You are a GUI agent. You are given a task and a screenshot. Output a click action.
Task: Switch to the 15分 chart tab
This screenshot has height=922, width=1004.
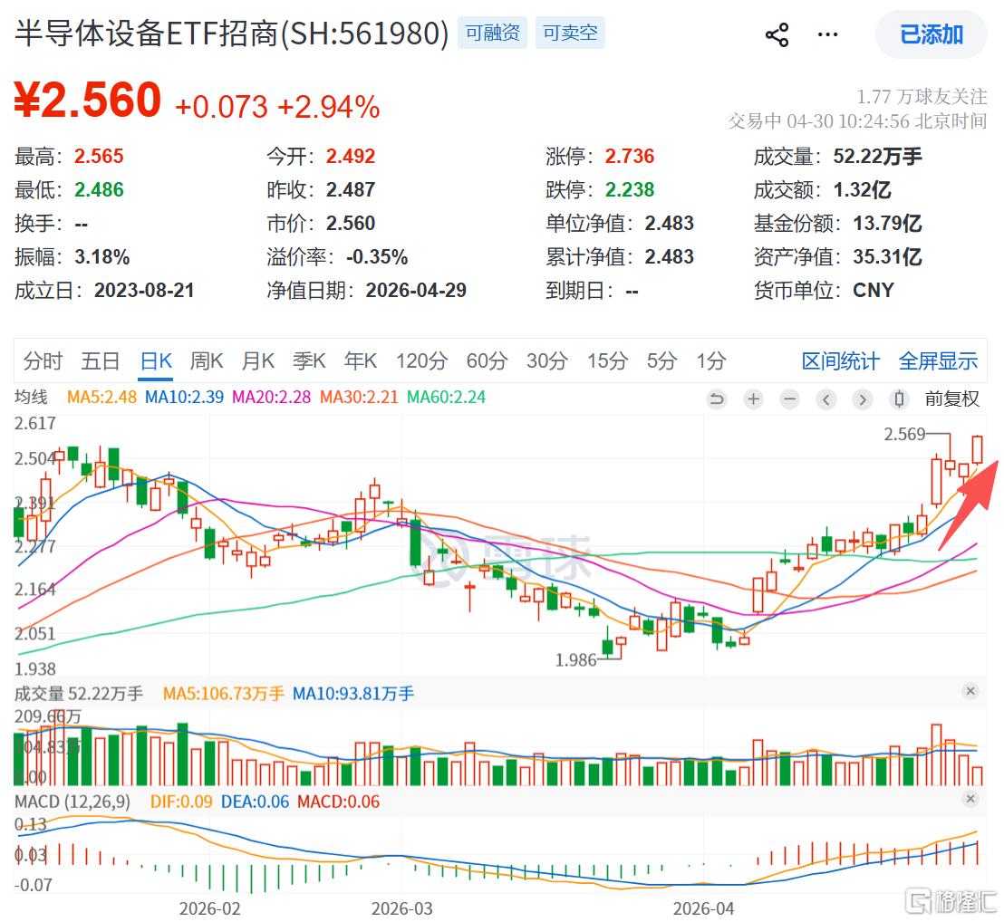pyautogui.click(x=608, y=360)
